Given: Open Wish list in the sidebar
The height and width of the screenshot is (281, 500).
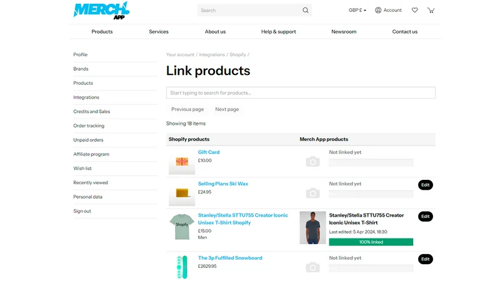Looking at the screenshot, I should click(82, 168).
